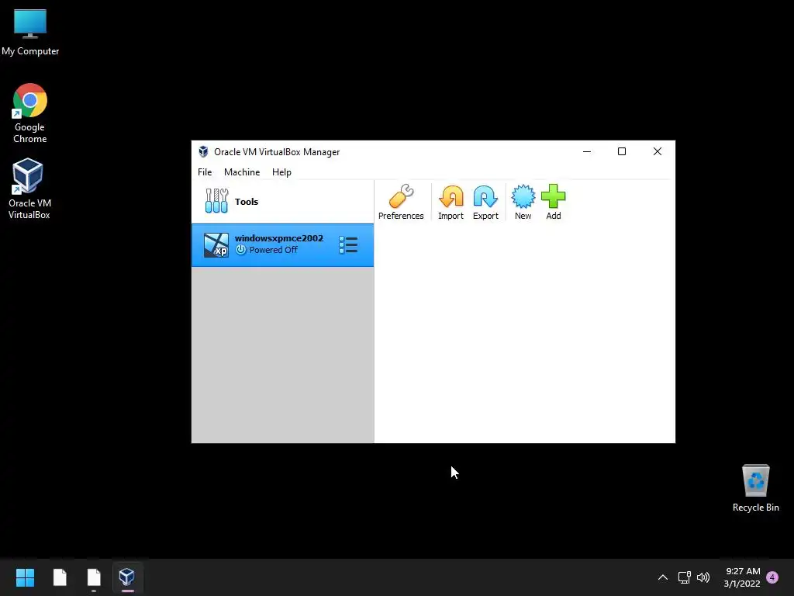
Task: Select the Oracle VM VirtualBox desktop shortcut
Action: point(29,189)
